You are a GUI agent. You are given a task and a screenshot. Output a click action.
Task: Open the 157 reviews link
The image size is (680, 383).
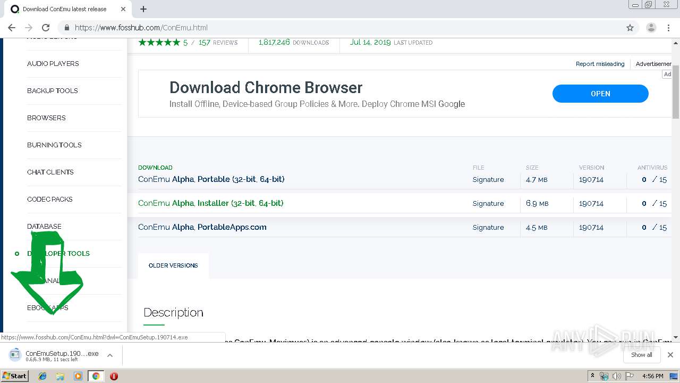[218, 43]
